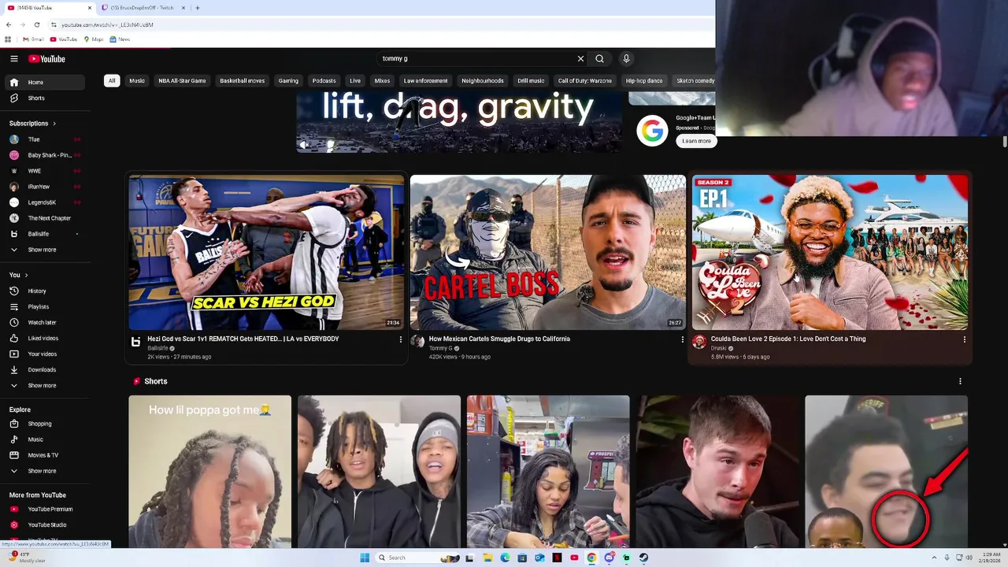Open Liked videos in the sidebar
The width and height of the screenshot is (1008, 567).
[44, 339]
